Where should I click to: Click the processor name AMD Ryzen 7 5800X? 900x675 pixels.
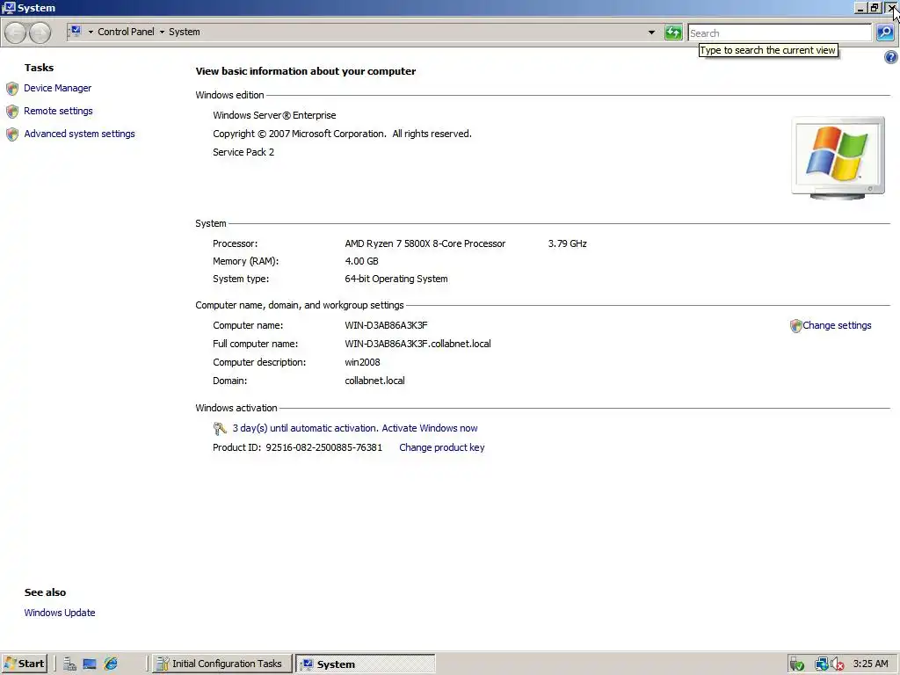point(425,243)
